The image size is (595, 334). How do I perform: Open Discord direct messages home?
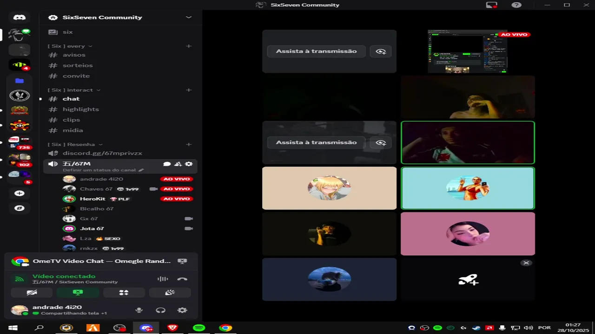20,18
